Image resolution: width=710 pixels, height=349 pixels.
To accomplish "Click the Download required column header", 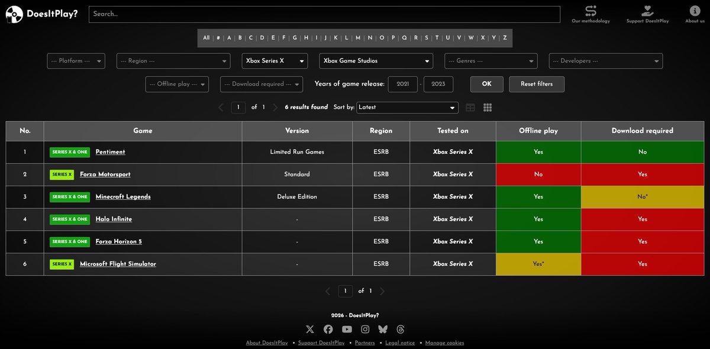I will click(643, 131).
